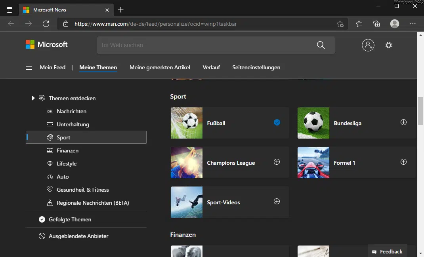Open Ausgeblendete Anbieter in the sidebar
The image size is (424, 257).
(78, 236)
